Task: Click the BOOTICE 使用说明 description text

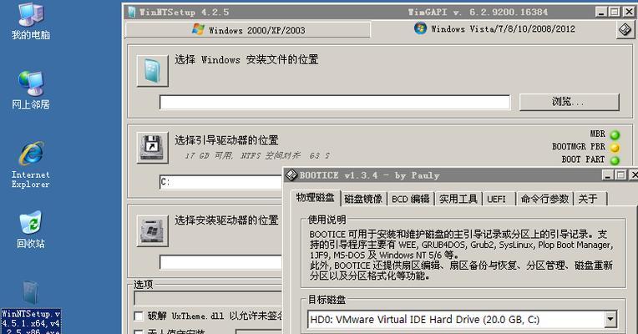Action: (461, 255)
